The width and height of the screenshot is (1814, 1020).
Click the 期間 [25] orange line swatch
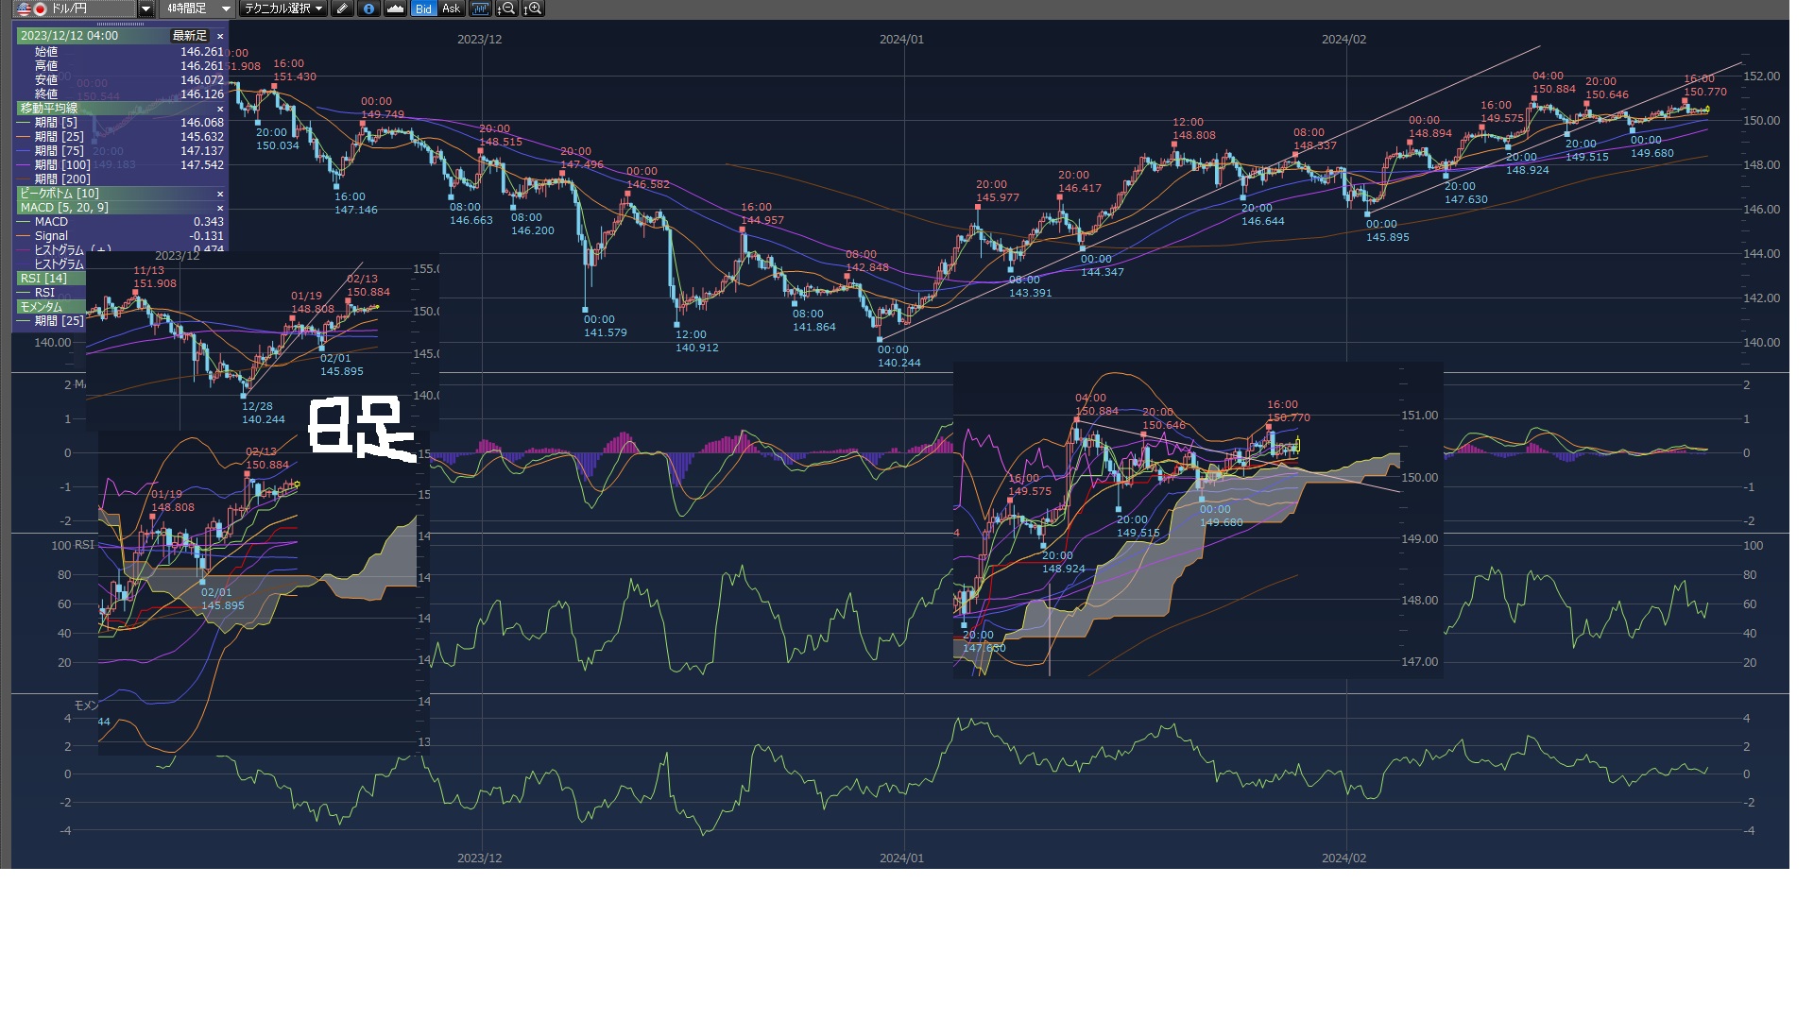tap(24, 137)
